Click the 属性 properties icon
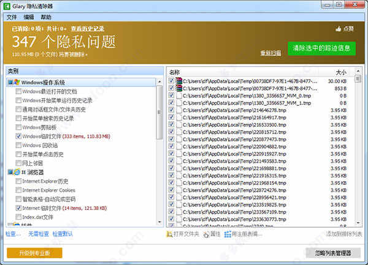The image size is (368, 265). click(x=205, y=234)
